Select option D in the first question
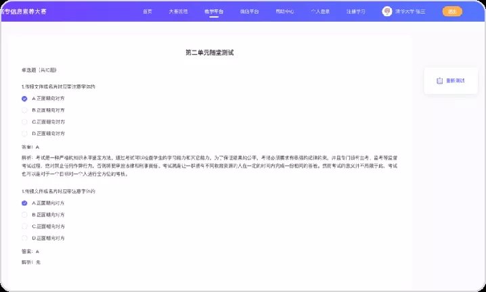 (x=24, y=134)
